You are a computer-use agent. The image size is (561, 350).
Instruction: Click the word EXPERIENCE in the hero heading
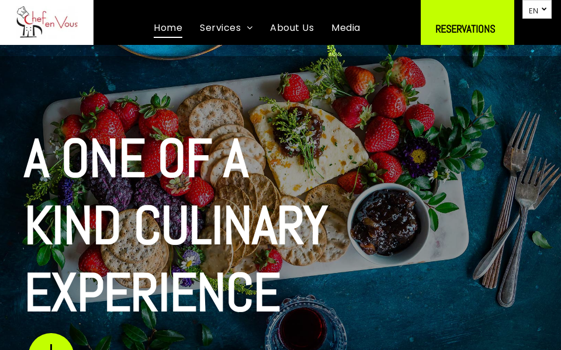tap(153, 292)
